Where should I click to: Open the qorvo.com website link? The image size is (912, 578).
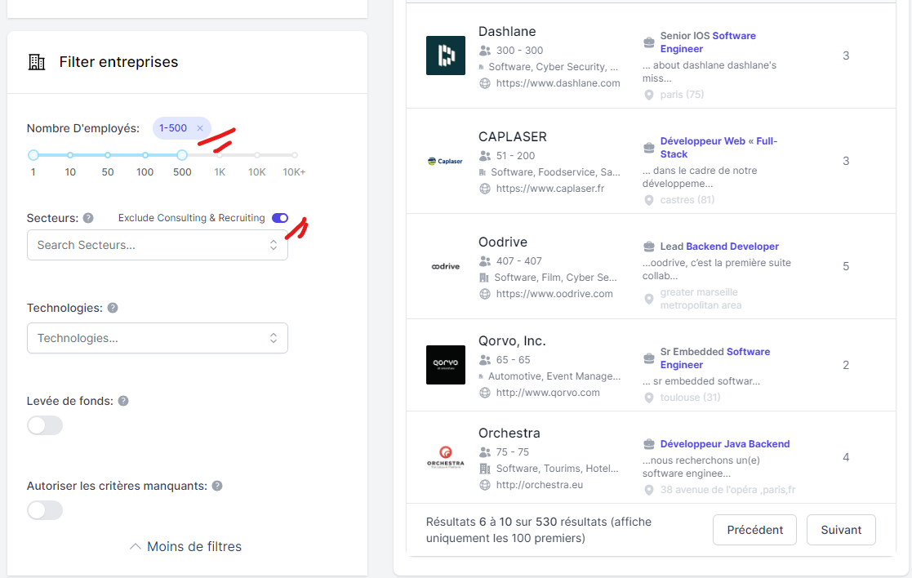547,393
